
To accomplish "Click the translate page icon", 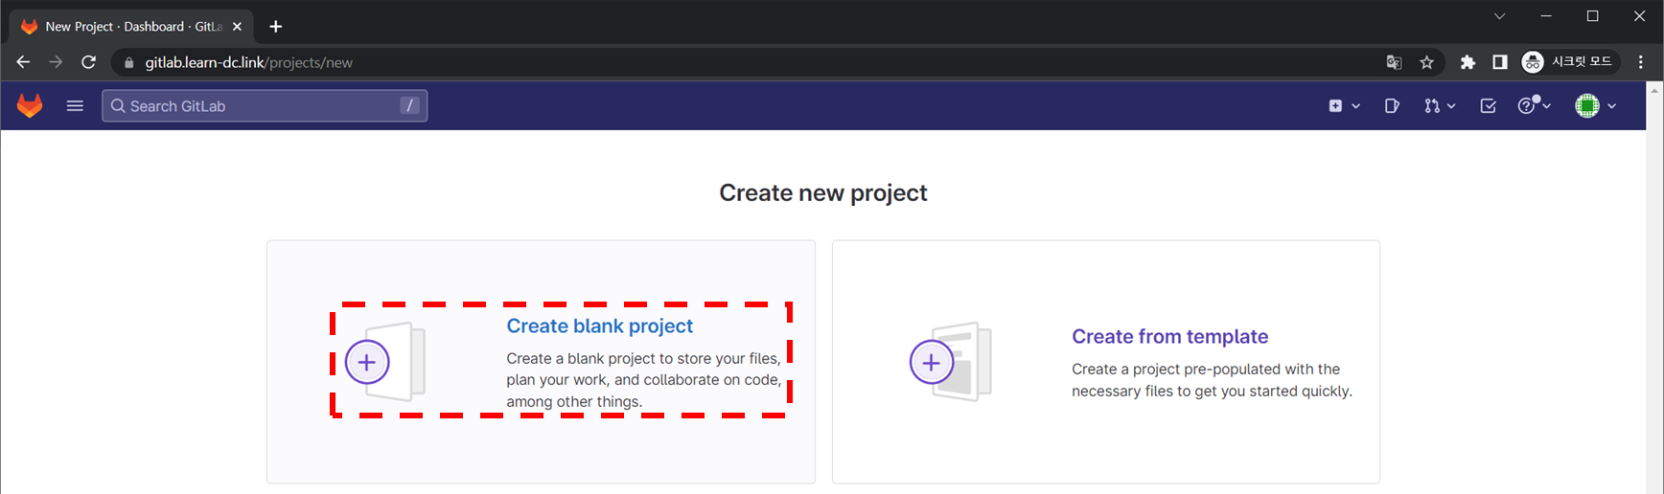I will [x=1394, y=62].
